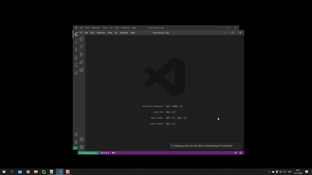Open Accounts menu in front VS Code window

(81, 140)
